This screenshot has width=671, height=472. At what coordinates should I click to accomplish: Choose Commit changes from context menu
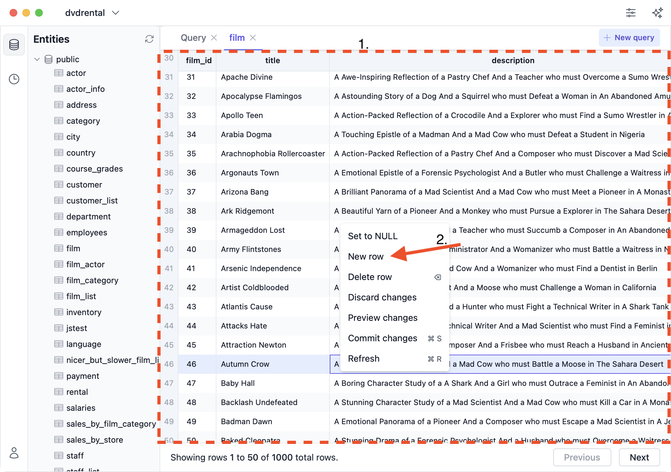pos(395,338)
